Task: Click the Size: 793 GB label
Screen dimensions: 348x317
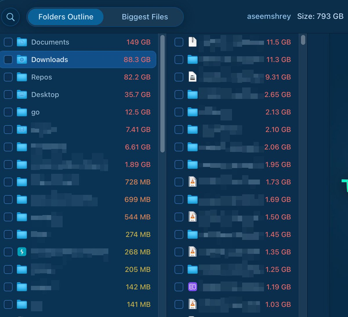Action: (x=320, y=16)
